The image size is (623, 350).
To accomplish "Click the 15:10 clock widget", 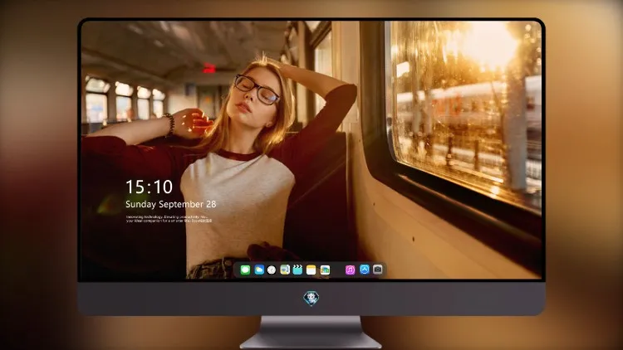I will point(149,187).
